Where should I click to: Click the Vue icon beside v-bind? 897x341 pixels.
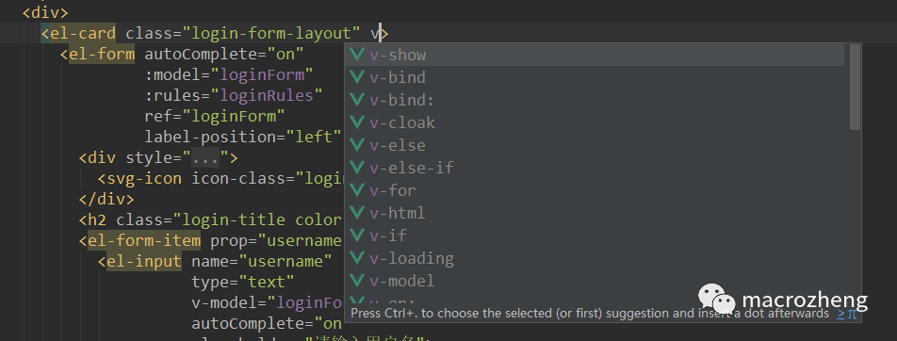357,77
